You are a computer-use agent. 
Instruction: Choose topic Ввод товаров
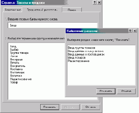pos(77,58)
